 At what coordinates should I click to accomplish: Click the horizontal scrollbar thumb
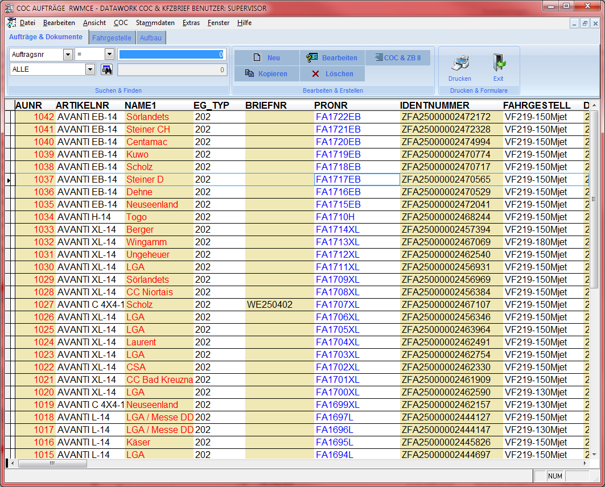[52, 463]
